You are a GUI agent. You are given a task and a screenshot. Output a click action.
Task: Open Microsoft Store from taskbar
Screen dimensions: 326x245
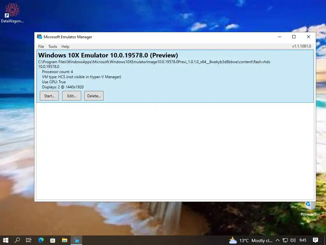[53, 241]
